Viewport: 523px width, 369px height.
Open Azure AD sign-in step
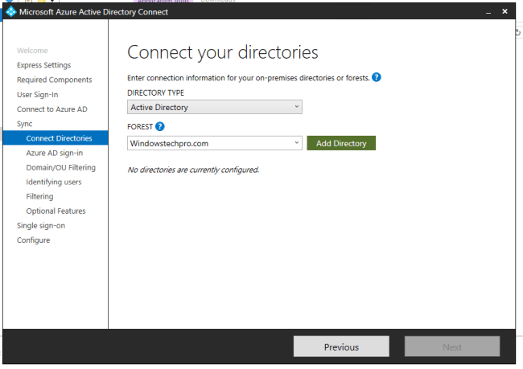pyautogui.click(x=55, y=153)
